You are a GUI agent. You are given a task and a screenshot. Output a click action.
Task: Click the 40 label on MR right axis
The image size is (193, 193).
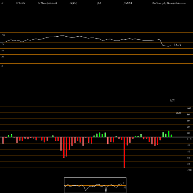(188, 127)
